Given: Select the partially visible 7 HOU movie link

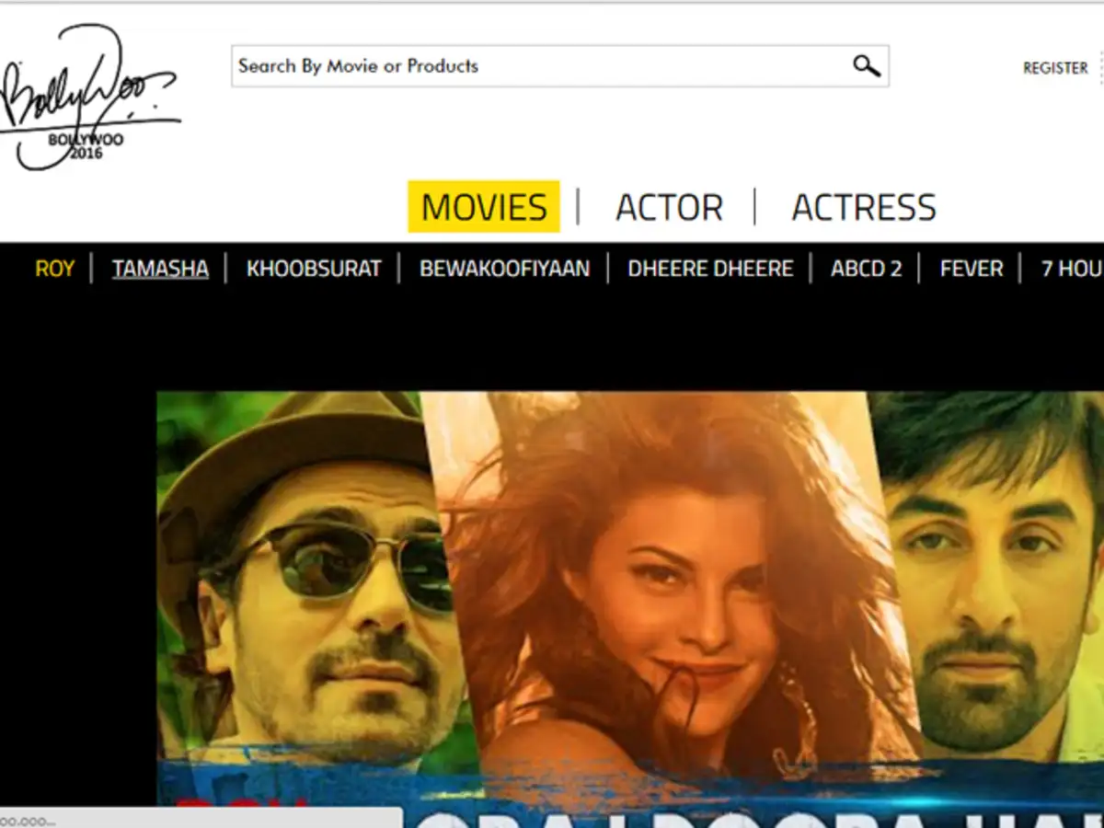Looking at the screenshot, I should [x=1072, y=269].
